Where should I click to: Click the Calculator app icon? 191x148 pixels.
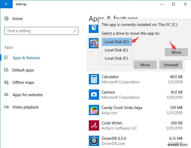94,79
